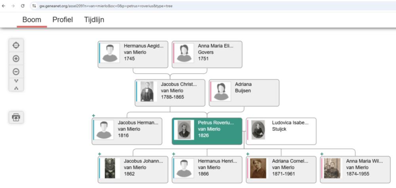The width and height of the screenshot is (396, 188).
Task: Switch to the Profiel tab
Action: tap(63, 20)
